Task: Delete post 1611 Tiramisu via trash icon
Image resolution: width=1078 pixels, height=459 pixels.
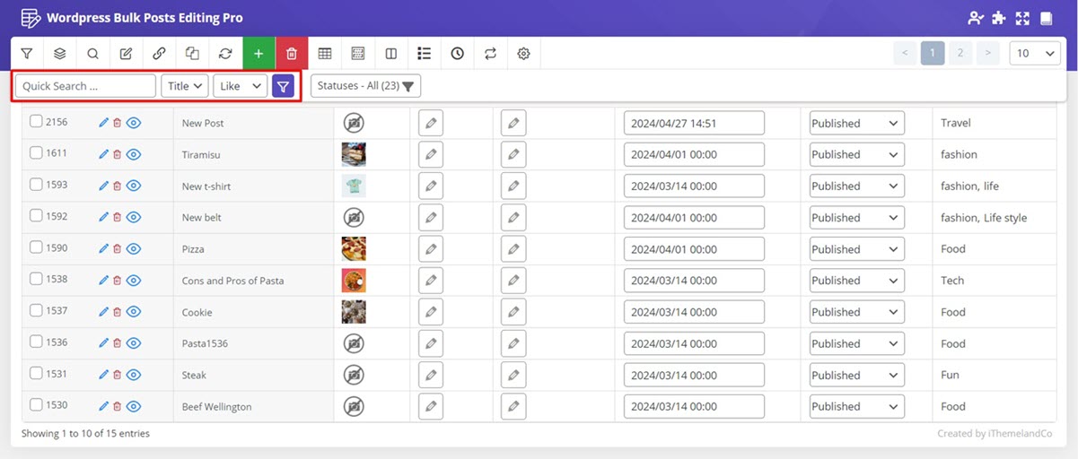Action: pyautogui.click(x=117, y=154)
